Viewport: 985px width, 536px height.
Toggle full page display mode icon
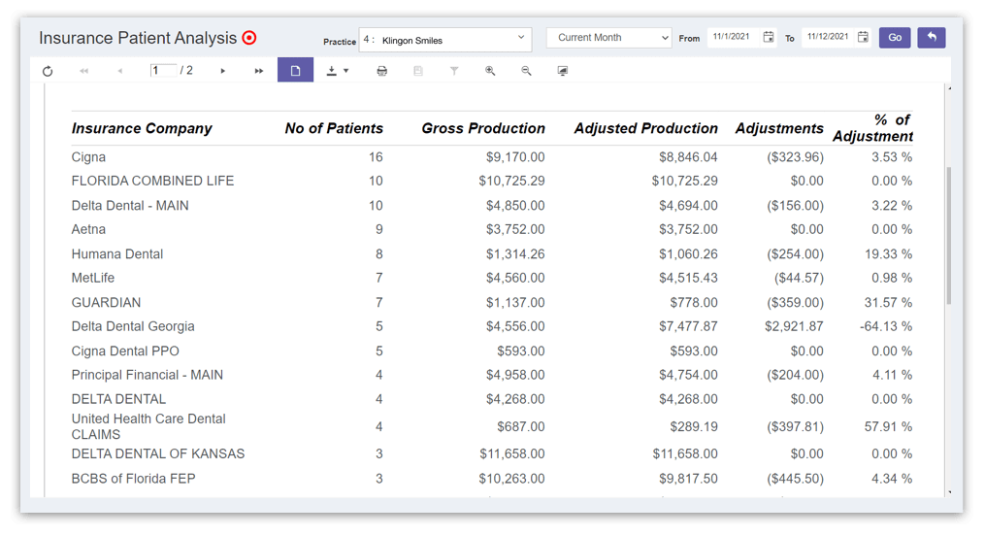tap(563, 71)
